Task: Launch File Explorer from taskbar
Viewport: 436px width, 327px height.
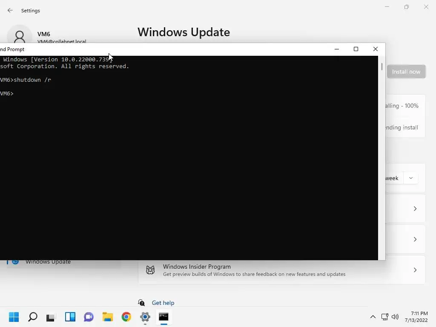Action: pyautogui.click(x=108, y=317)
